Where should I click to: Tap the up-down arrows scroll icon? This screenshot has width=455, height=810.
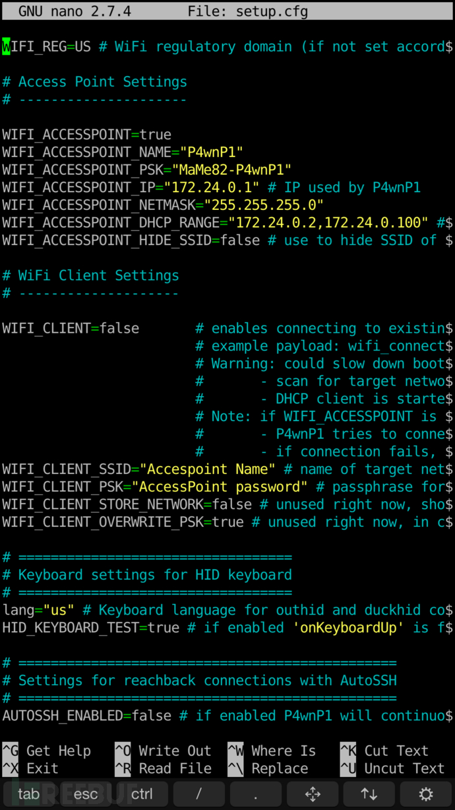369,793
